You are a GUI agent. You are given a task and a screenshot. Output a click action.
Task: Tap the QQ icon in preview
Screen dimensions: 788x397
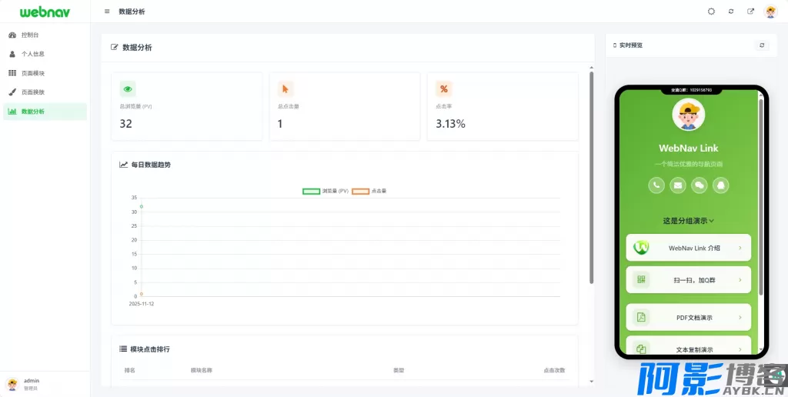tap(721, 185)
